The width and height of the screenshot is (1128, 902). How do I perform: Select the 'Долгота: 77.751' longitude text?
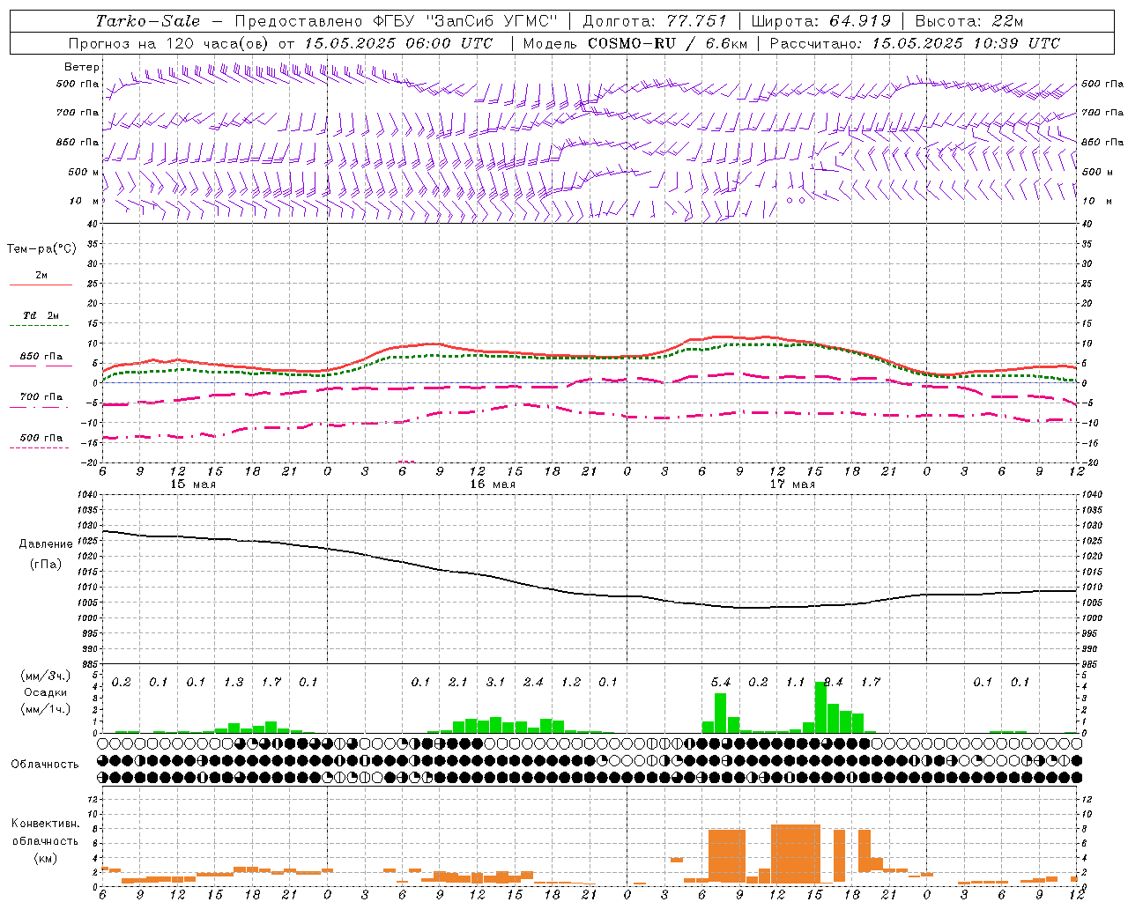click(655, 21)
